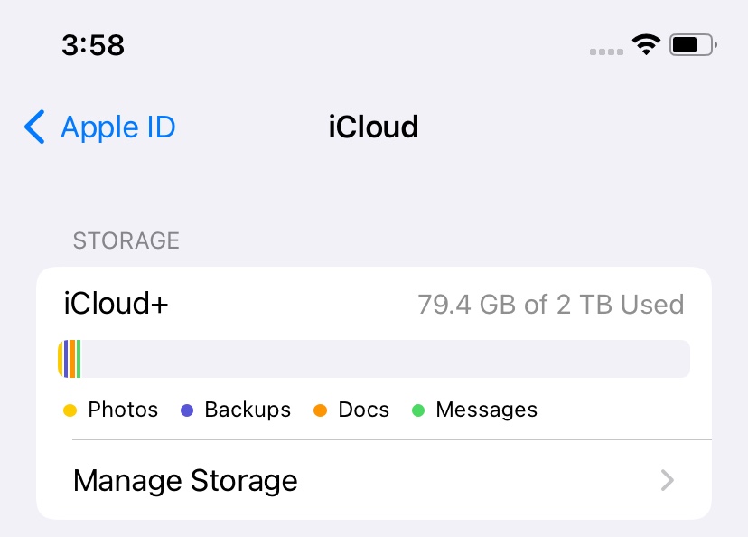Image resolution: width=748 pixels, height=537 pixels.
Task: Select the purple Backups legend dot
Action: 187,410
